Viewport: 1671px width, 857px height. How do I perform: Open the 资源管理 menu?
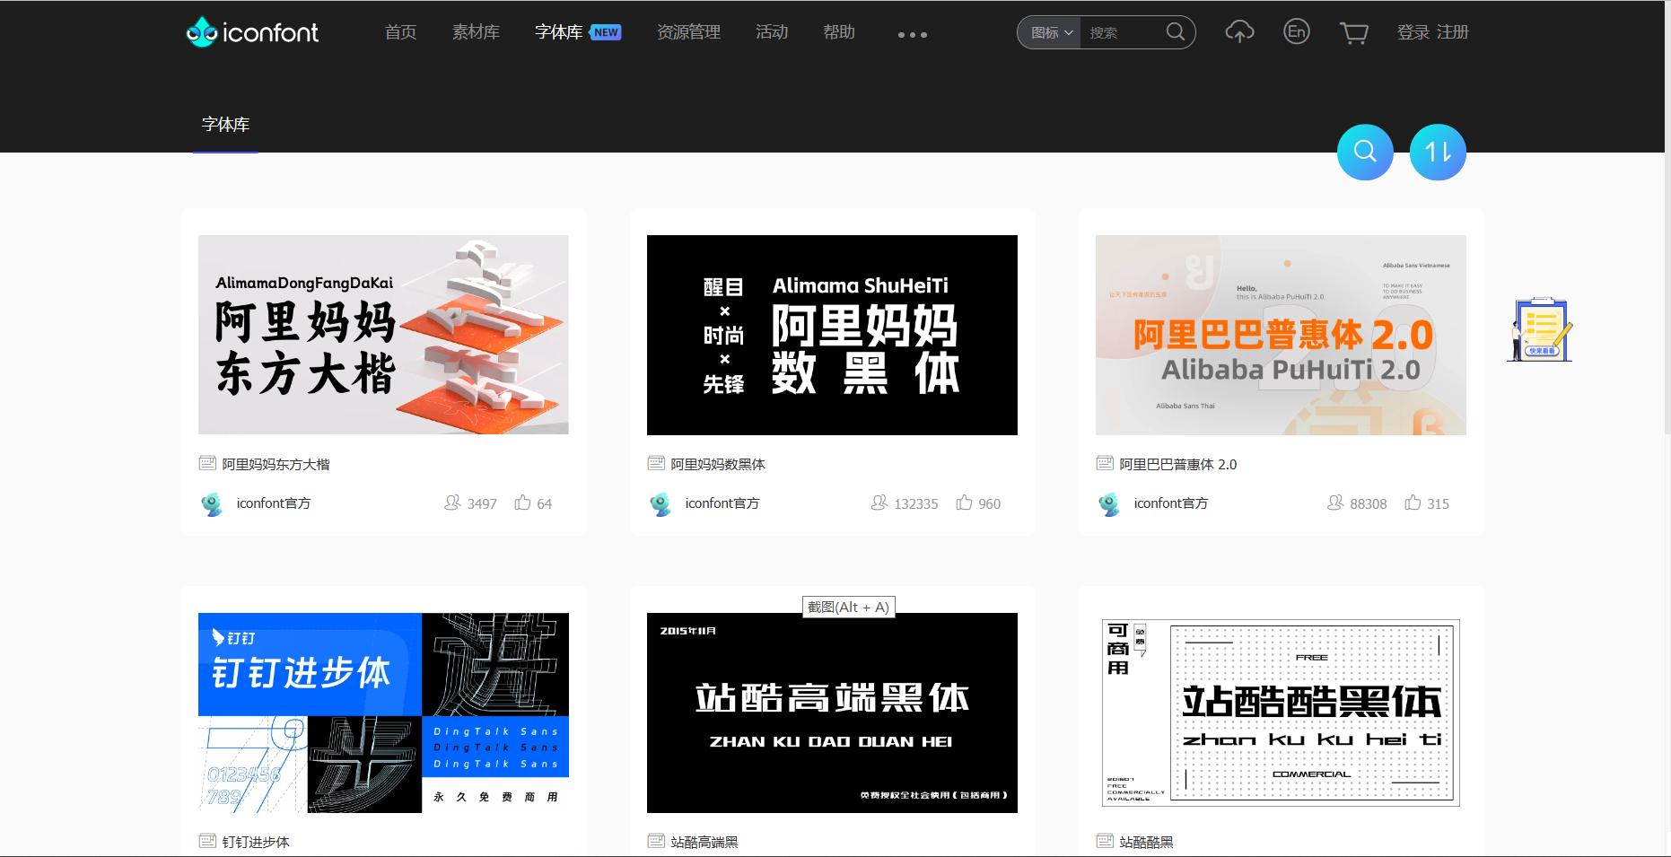tap(687, 32)
